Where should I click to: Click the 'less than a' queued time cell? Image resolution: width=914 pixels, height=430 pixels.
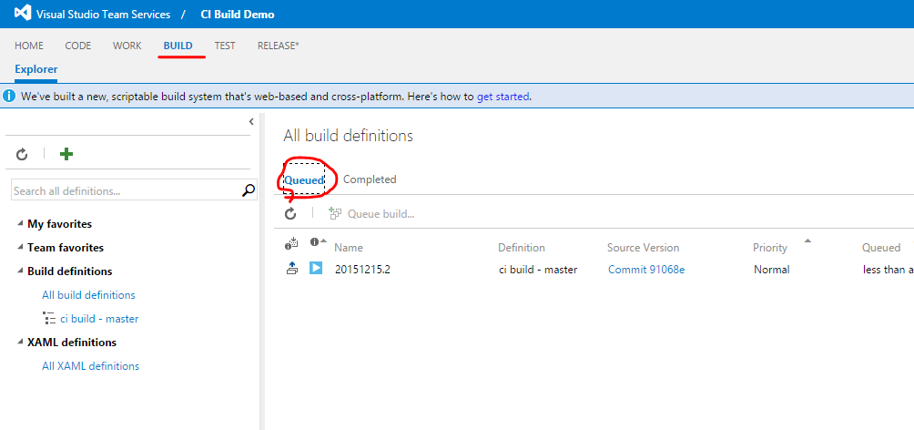pos(889,270)
